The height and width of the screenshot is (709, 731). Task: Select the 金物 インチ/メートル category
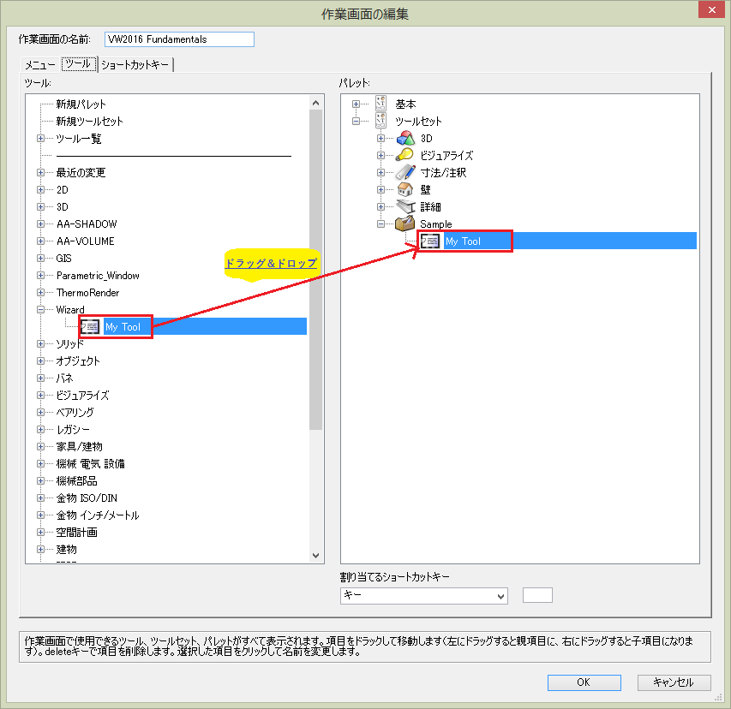[98, 515]
